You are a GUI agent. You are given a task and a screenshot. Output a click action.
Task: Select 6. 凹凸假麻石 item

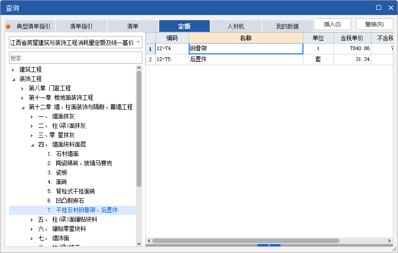(66, 201)
